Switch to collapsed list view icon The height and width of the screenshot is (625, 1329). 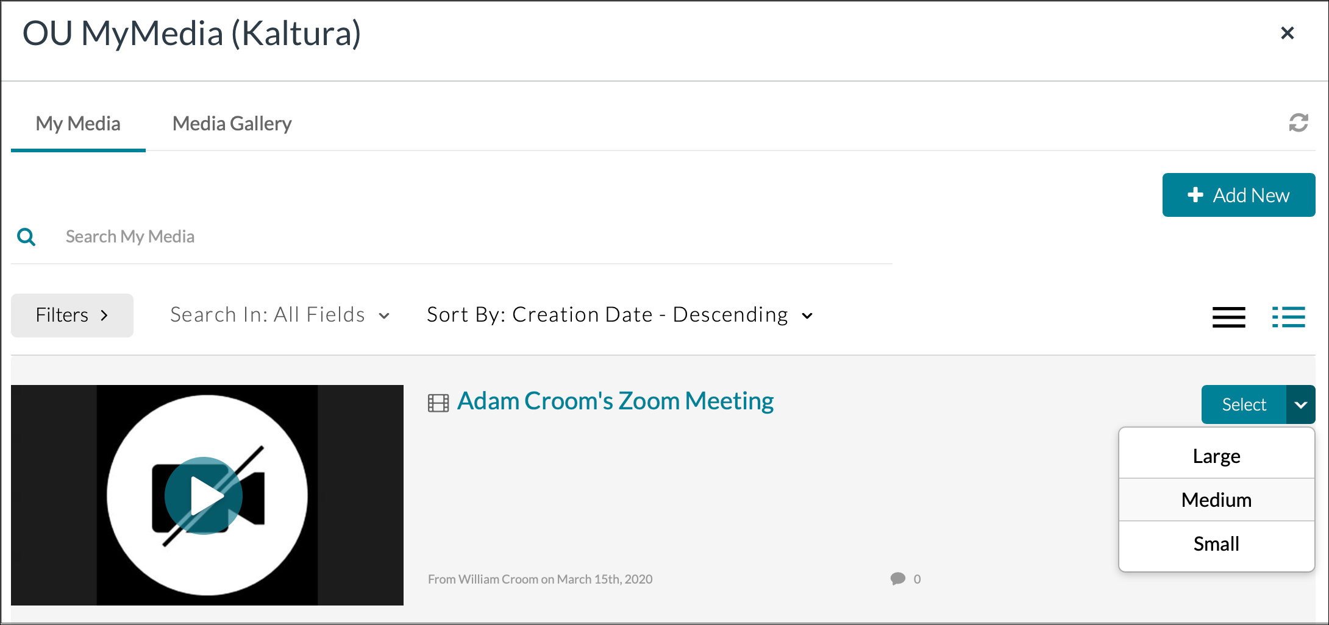point(1228,317)
